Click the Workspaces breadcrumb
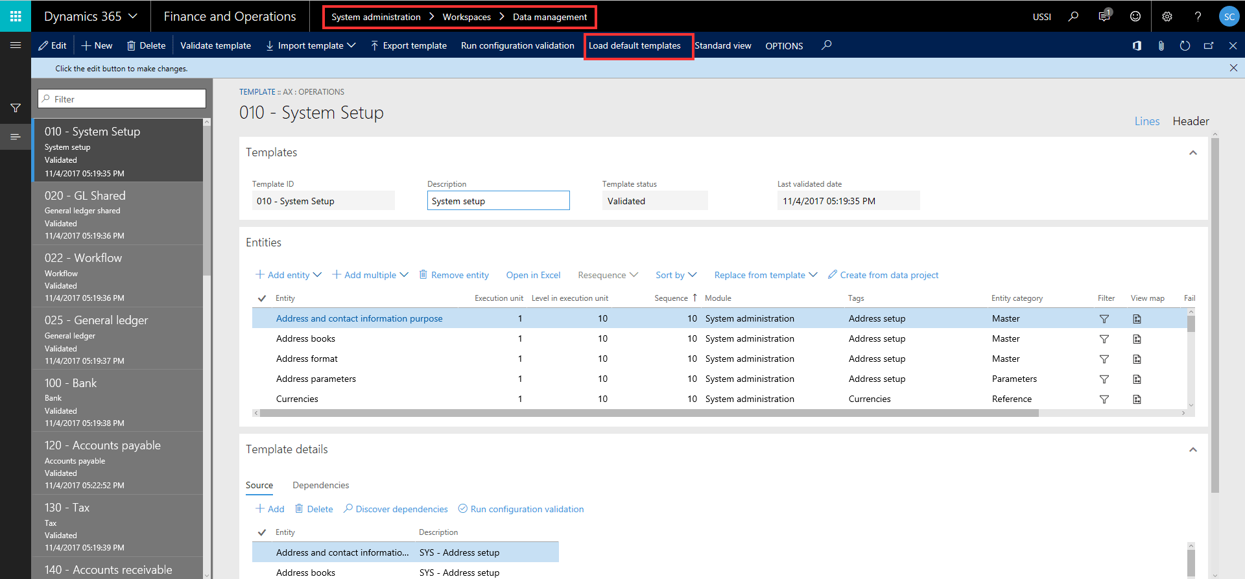 466,17
